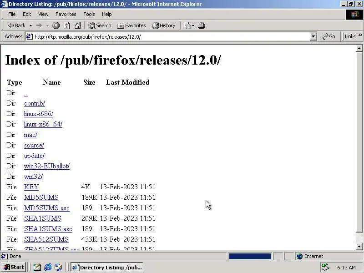Open the linux-x86_64/ directory link
The height and width of the screenshot is (273, 364).
43,124
